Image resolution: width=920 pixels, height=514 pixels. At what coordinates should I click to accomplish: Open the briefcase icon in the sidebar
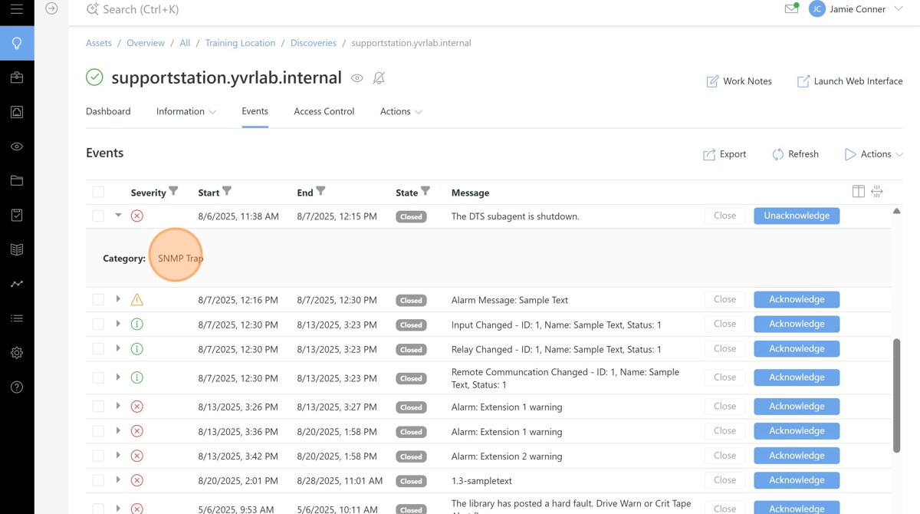click(17, 77)
